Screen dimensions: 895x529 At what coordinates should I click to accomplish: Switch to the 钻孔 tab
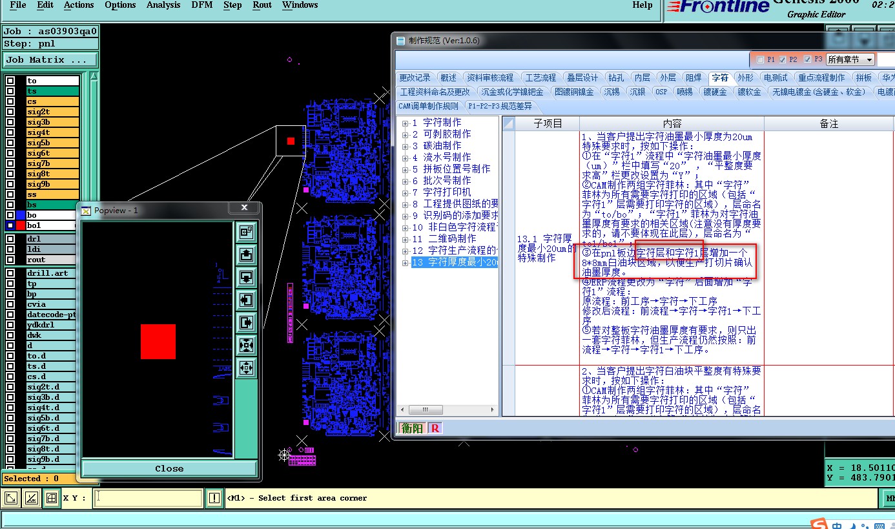pos(616,78)
